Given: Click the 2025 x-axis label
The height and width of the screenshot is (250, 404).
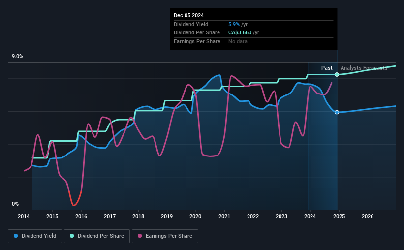Looking at the screenshot, I should coord(339,216).
